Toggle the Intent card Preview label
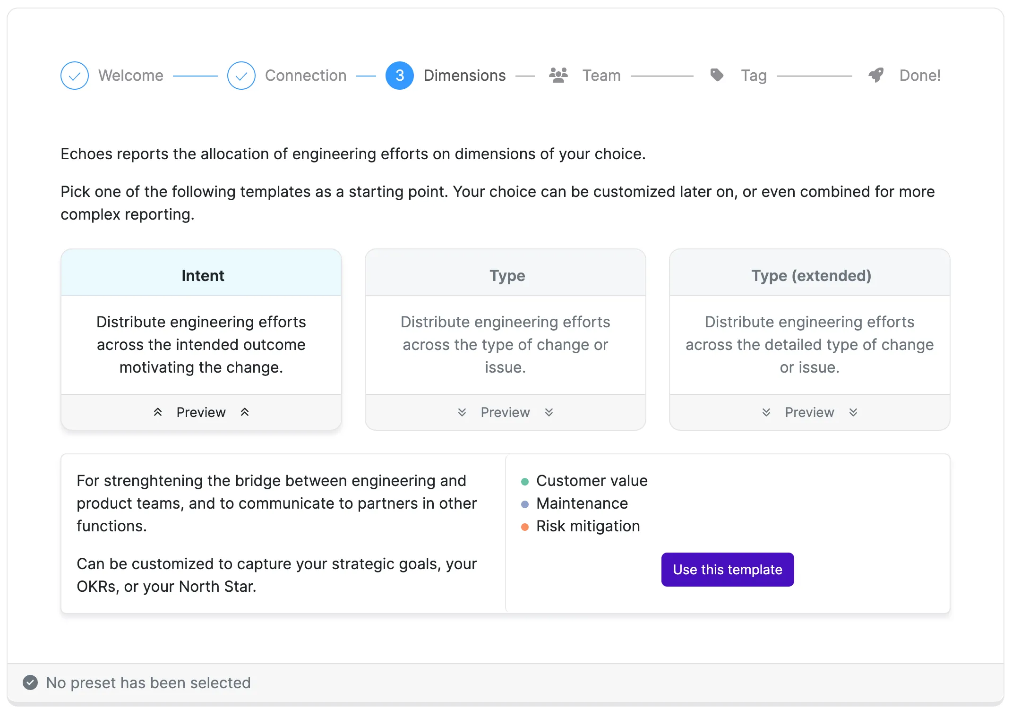 click(x=201, y=412)
